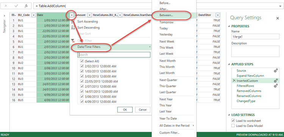
Task: Open the Source step settings gear
Action: 276,71
